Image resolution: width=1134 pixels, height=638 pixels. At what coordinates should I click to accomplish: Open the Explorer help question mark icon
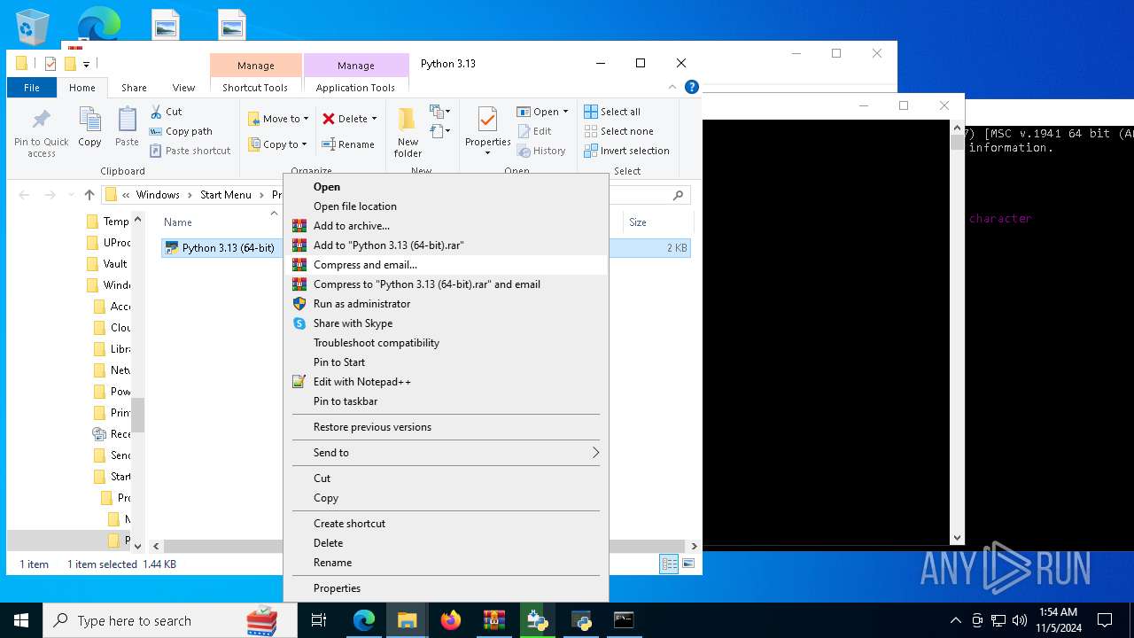pyautogui.click(x=692, y=87)
